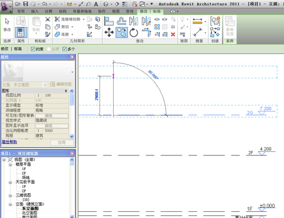This screenshot has width=284, height=218.
Task: Click the 编辑类型 Edit Type button
Action: pos(61,84)
